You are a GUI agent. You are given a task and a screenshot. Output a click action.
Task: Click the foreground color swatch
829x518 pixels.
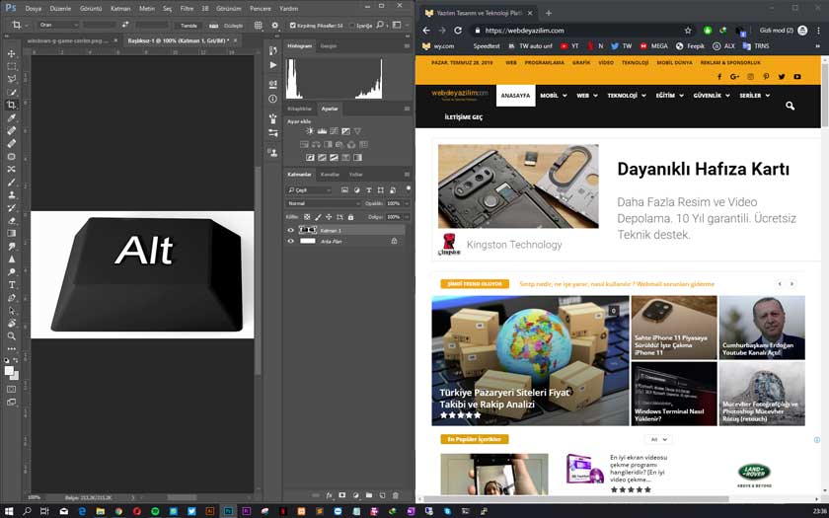(x=9, y=371)
